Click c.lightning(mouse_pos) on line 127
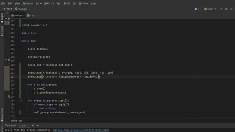The image size is (235, 132). 50,93
